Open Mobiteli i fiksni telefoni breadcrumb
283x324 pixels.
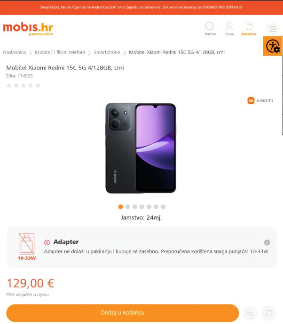tap(60, 52)
